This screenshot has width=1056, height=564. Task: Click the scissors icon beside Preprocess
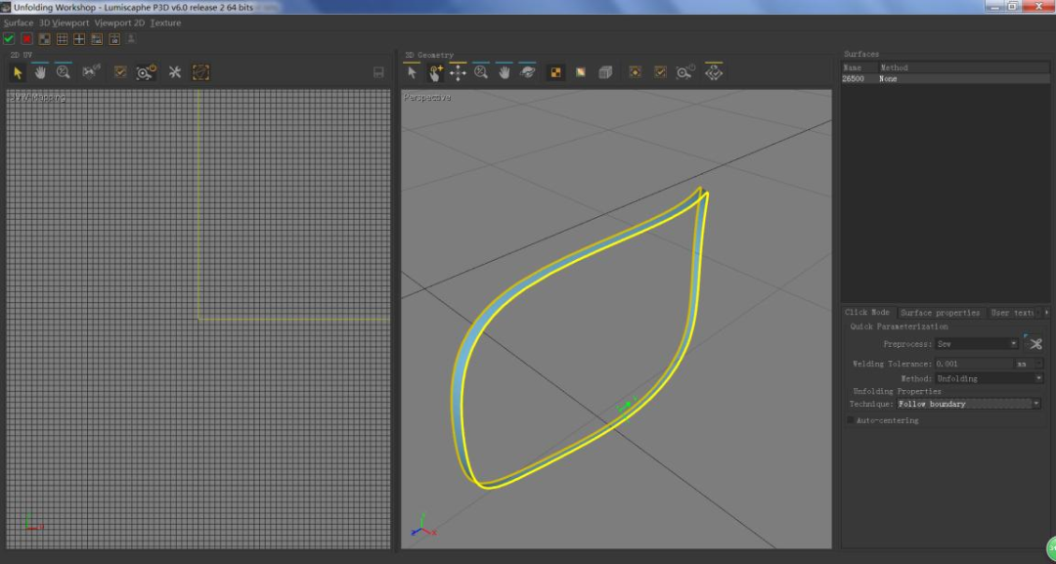[1034, 343]
